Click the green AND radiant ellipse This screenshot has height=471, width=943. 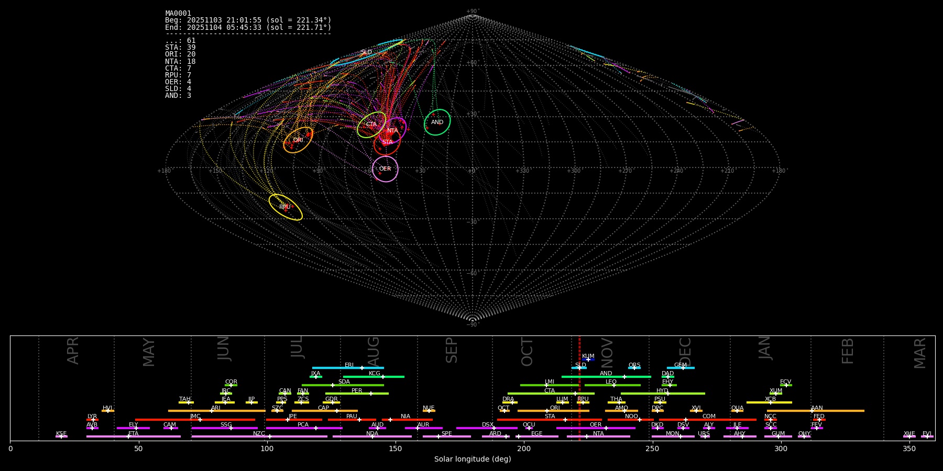click(437, 122)
